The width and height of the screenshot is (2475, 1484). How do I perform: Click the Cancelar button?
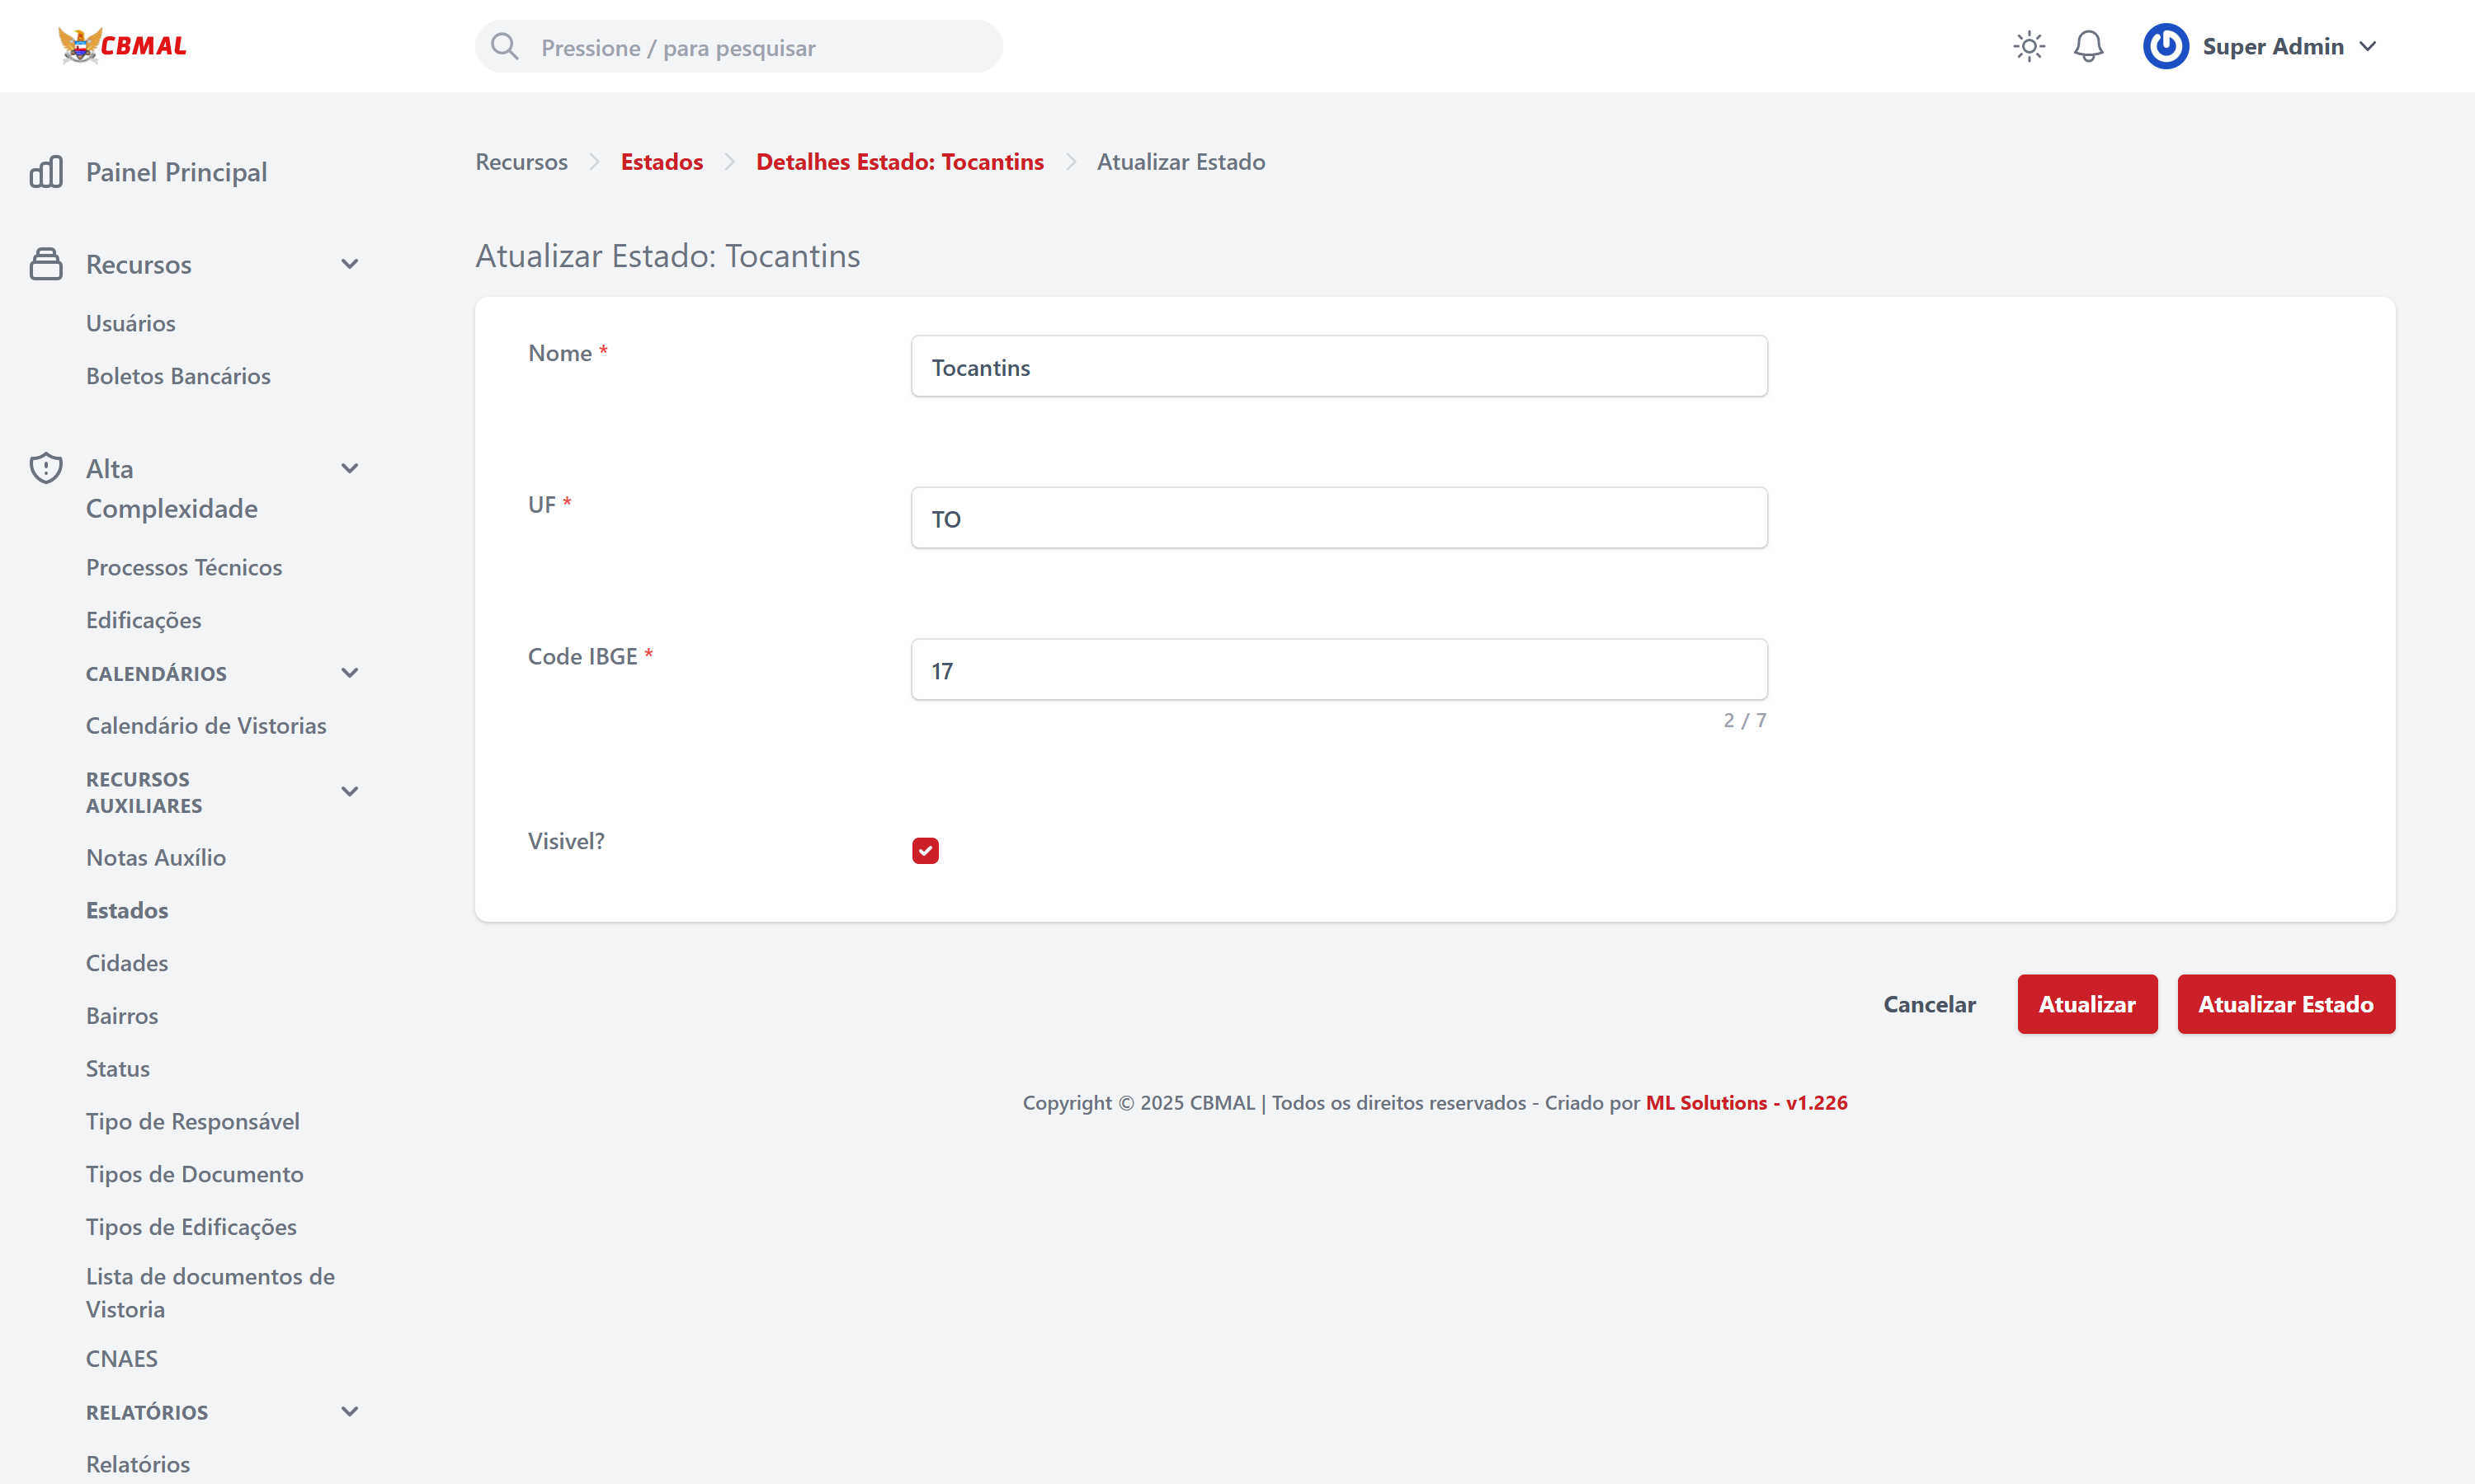(x=1929, y=1004)
